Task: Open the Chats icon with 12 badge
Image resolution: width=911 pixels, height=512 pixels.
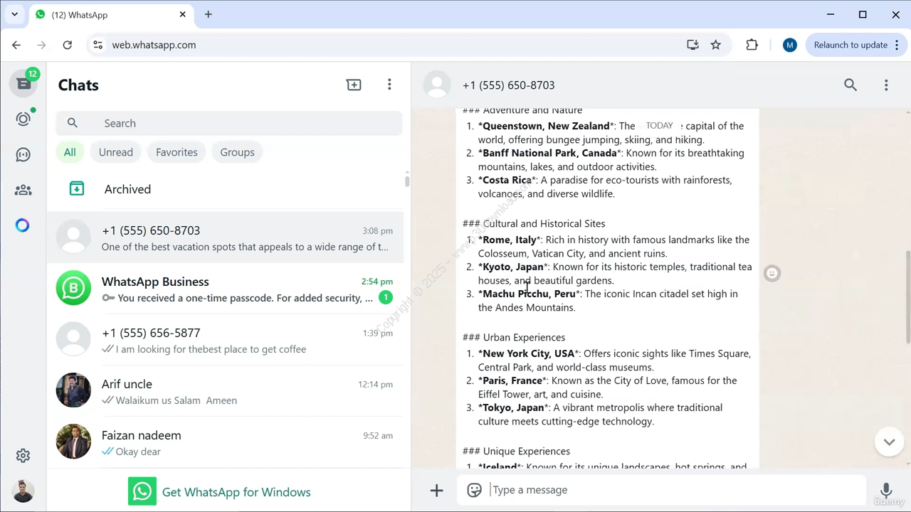Action: tap(23, 83)
